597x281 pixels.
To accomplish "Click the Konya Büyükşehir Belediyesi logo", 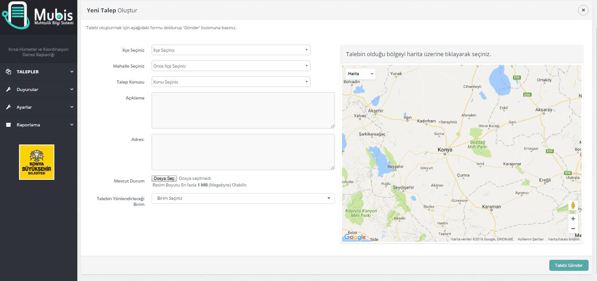I will click(x=37, y=162).
